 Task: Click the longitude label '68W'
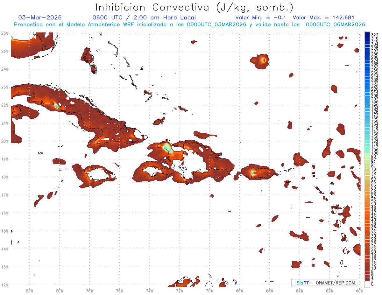[240, 290]
